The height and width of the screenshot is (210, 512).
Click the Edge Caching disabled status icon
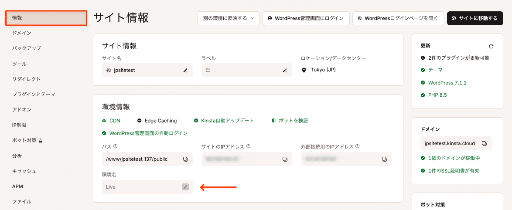pyautogui.click(x=139, y=121)
